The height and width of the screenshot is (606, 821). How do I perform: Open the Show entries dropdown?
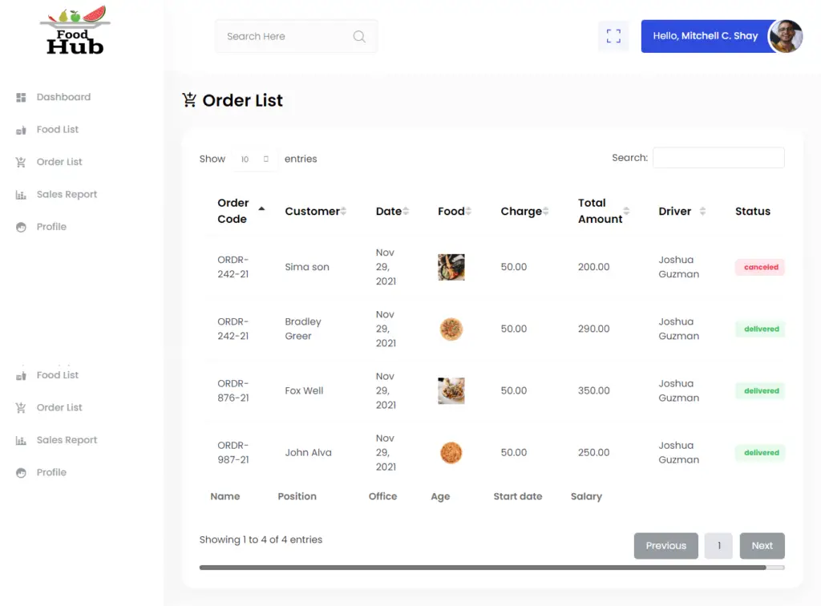point(255,159)
